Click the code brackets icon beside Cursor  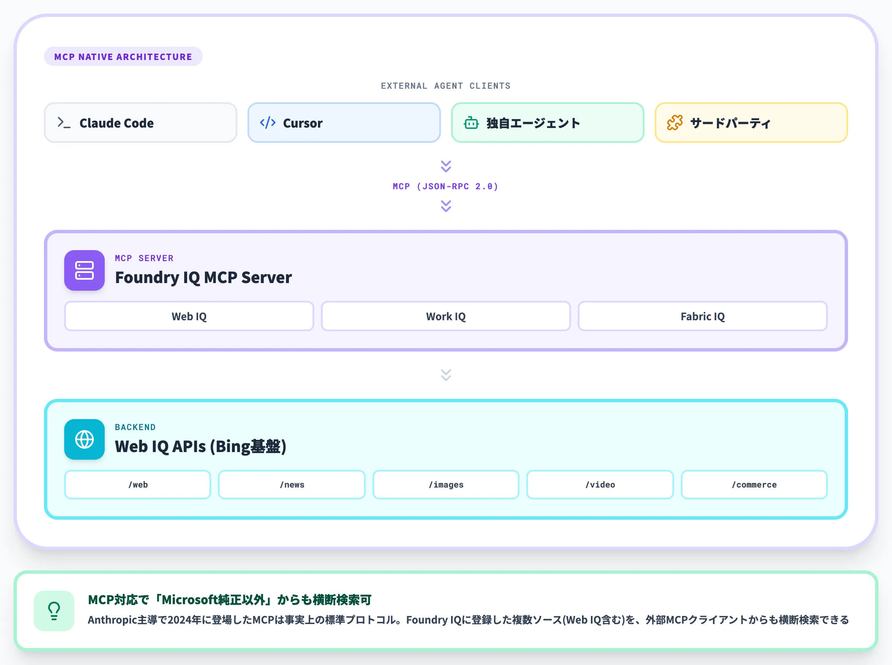click(268, 123)
